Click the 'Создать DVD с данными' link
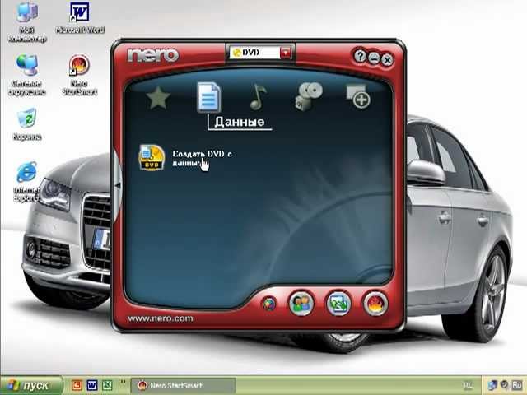 coord(202,158)
